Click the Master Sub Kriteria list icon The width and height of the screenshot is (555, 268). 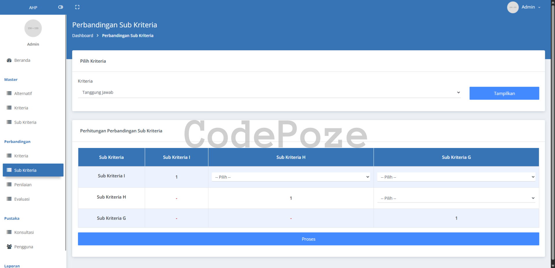click(9, 122)
